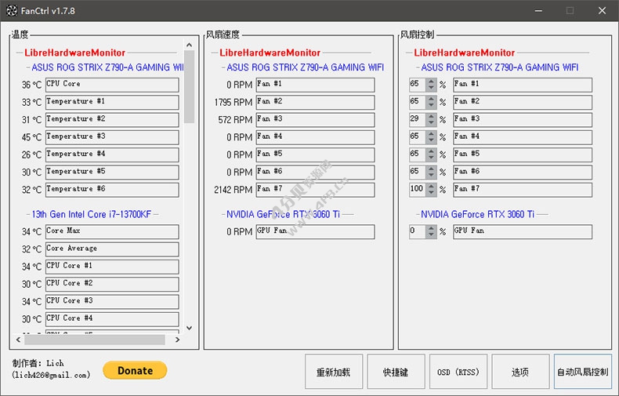Viewport: 619px width, 396px height.
Task: Decrease Fan #7 control percentage with down arrow
Action: tap(431, 192)
